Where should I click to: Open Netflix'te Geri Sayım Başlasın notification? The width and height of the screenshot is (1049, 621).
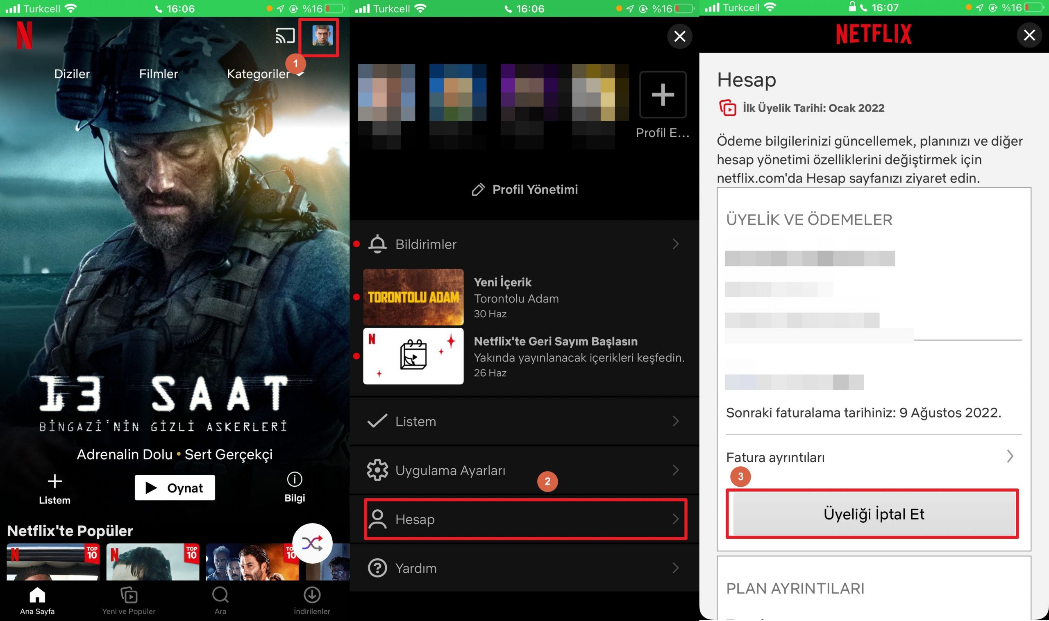[x=579, y=357]
